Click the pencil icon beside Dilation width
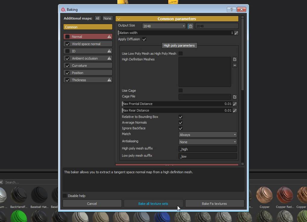The height and width of the screenshot is (222, 307). 236,33
